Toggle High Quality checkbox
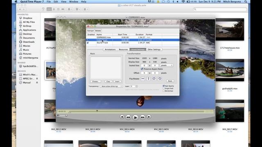The image size is (262, 147). click(164, 86)
